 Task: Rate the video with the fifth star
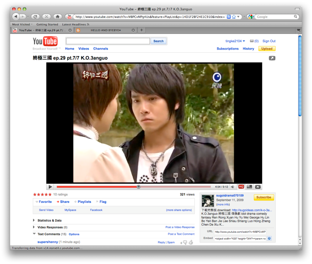[50, 195]
